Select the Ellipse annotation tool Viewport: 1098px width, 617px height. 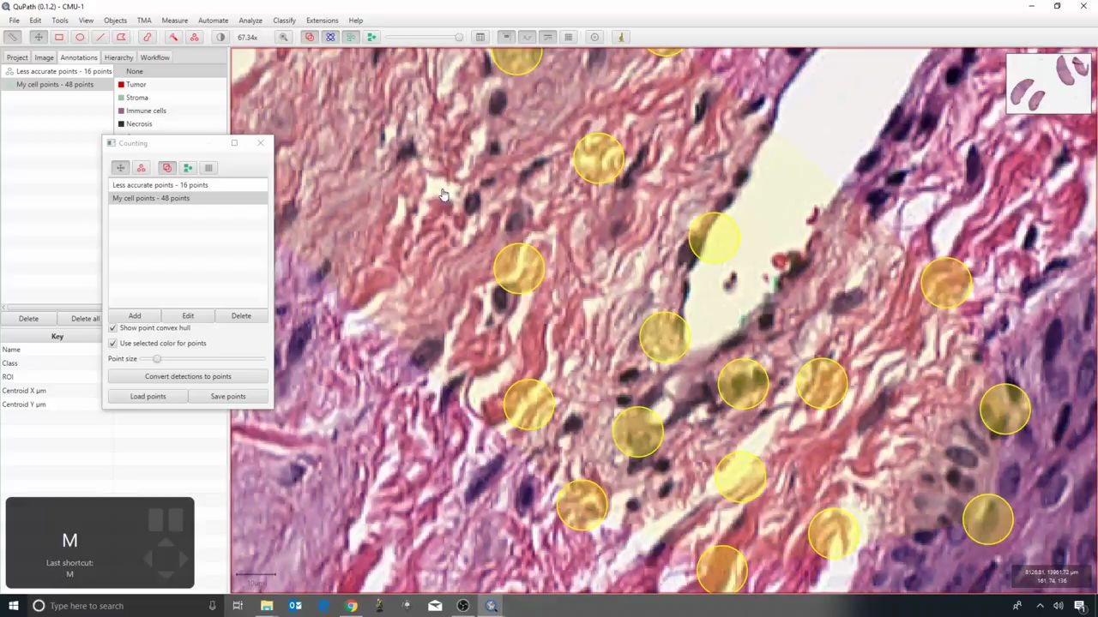tap(80, 37)
